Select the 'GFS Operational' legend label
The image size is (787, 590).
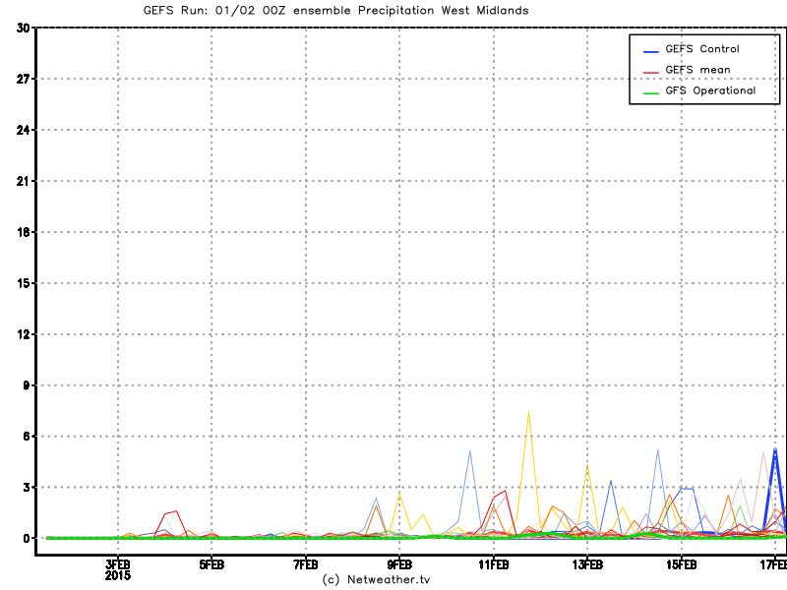710,90
